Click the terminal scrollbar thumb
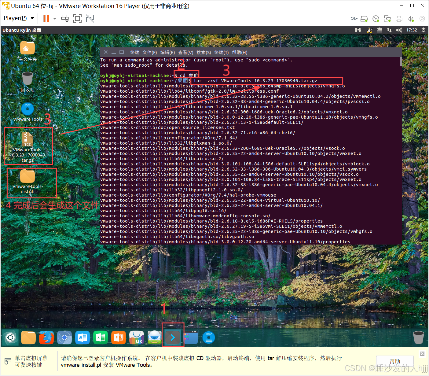Image resolution: width=429 pixels, height=376 pixels. point(401,61)
